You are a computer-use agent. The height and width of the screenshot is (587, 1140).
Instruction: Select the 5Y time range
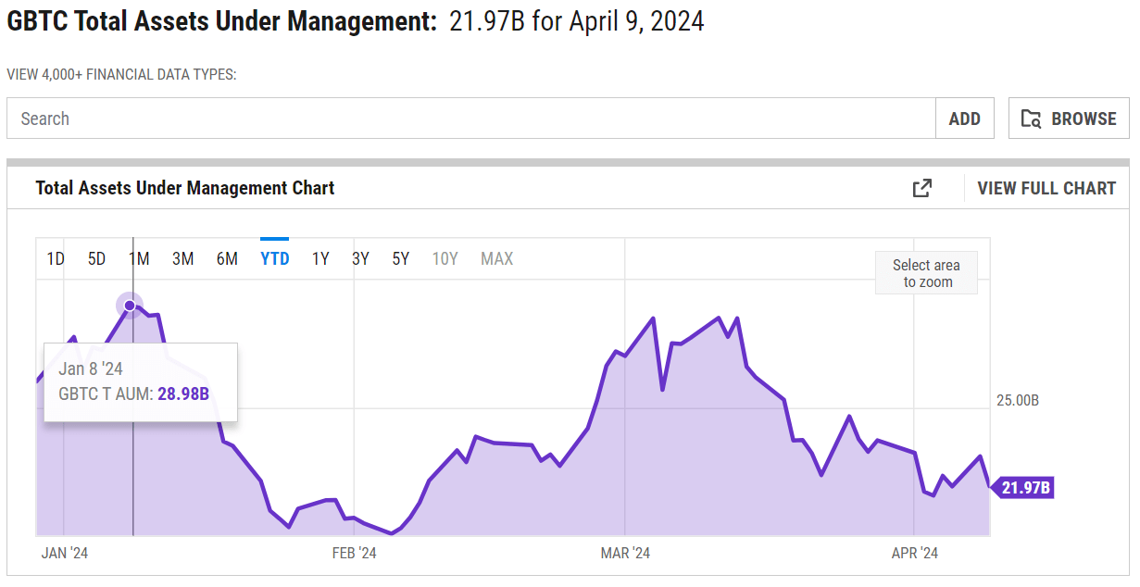[x=399, y=258]
